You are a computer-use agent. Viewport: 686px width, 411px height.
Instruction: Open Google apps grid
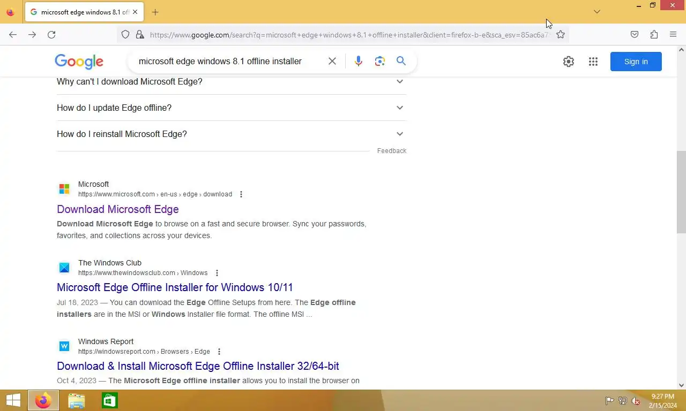point(593,62)
